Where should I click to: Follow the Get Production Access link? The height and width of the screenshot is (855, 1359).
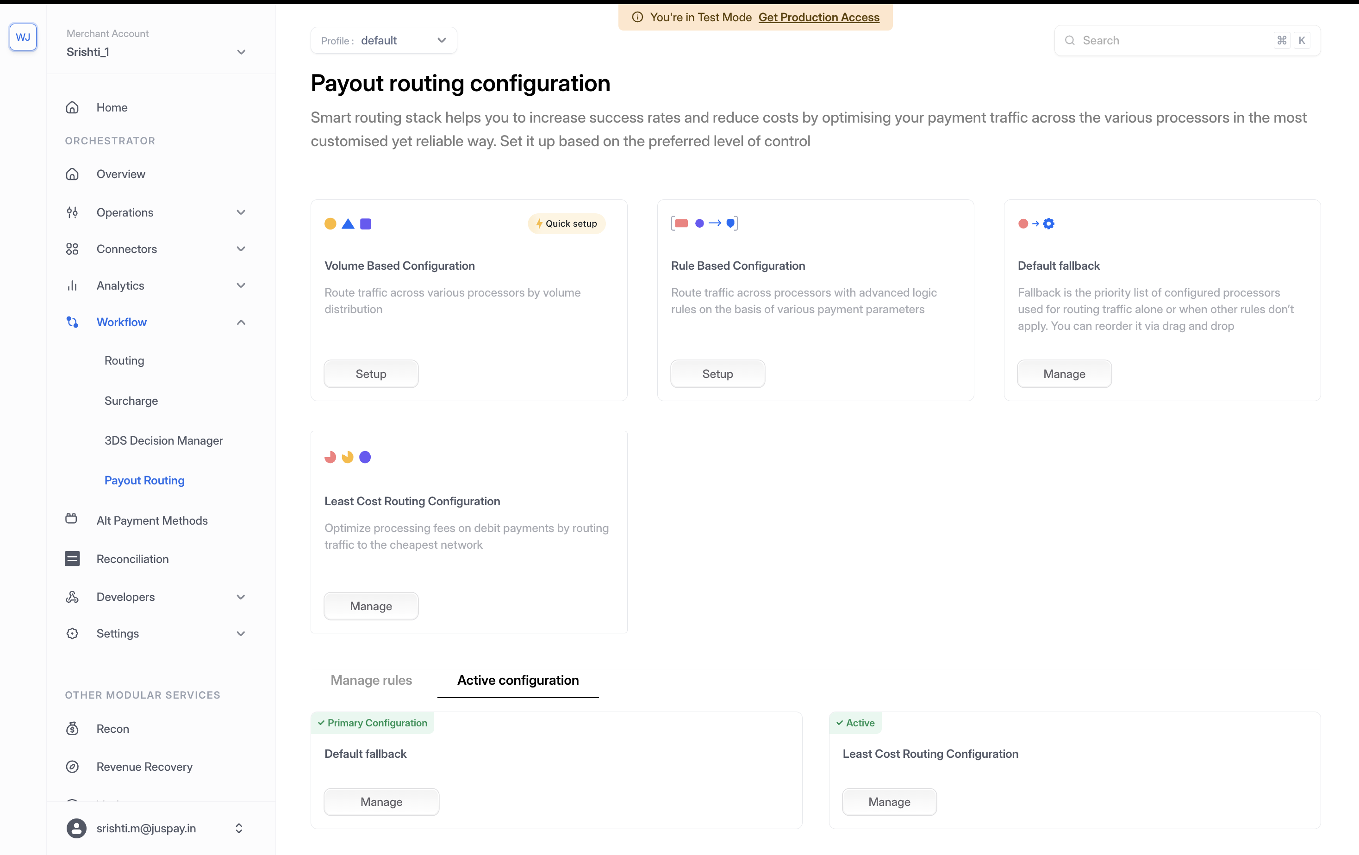[x=818, y=17]
